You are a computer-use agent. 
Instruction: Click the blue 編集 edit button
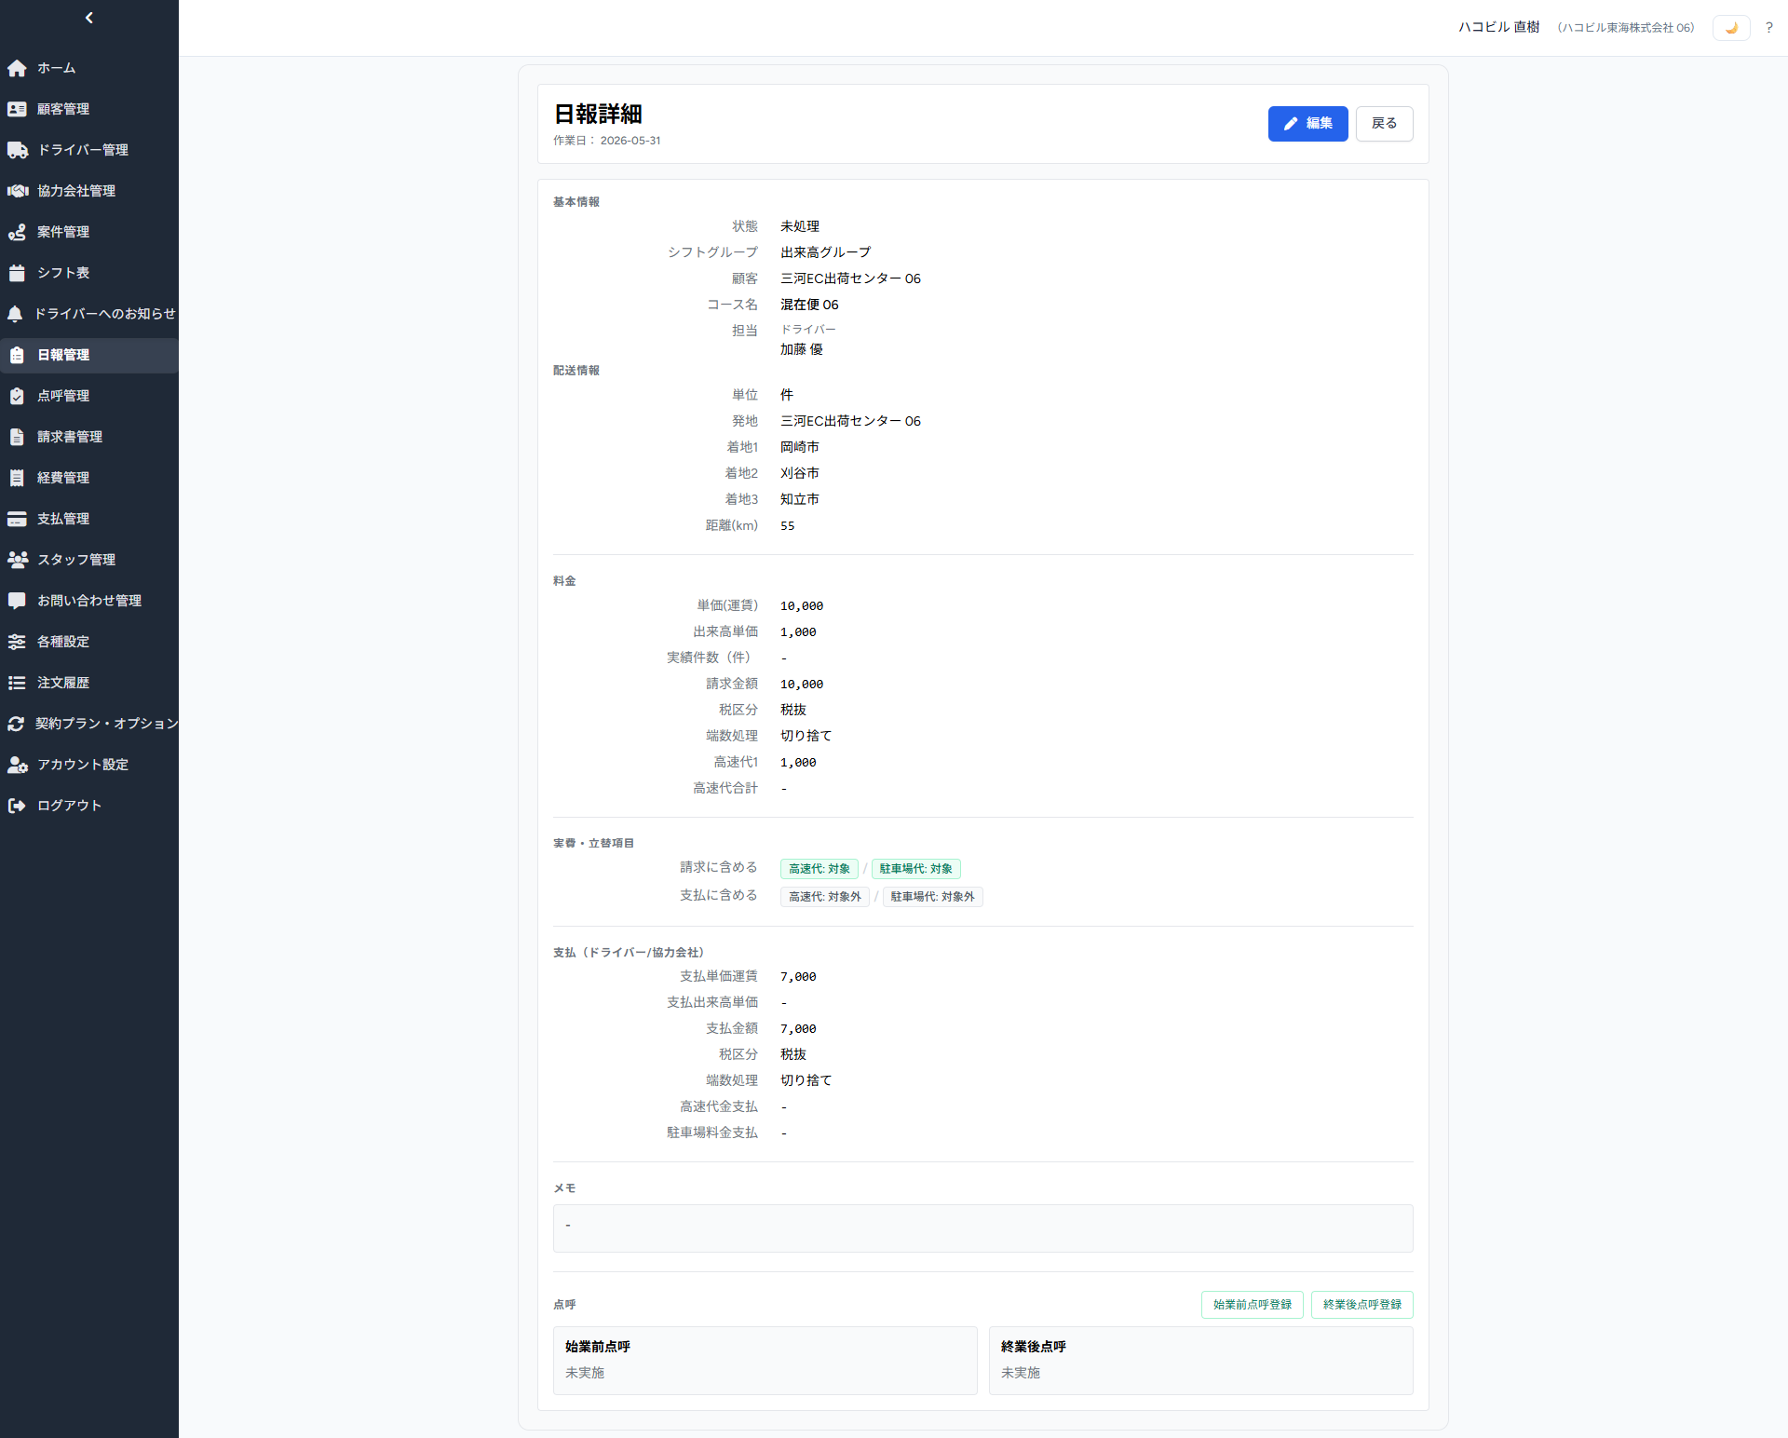coord(1307,124)
